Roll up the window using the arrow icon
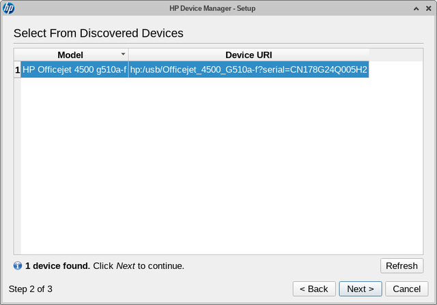 point(416,9)
